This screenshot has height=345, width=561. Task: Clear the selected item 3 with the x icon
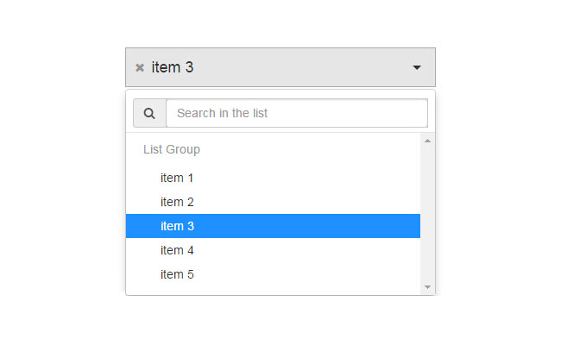point(140,68)
